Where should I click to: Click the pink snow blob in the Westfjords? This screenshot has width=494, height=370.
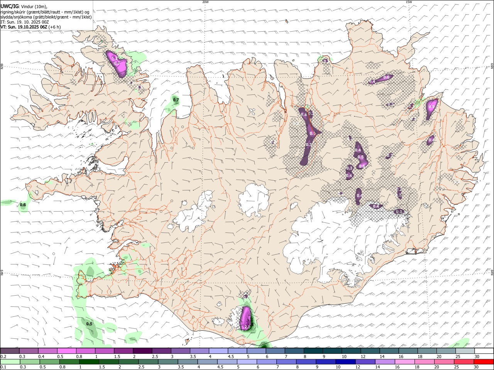click(117, 64)
